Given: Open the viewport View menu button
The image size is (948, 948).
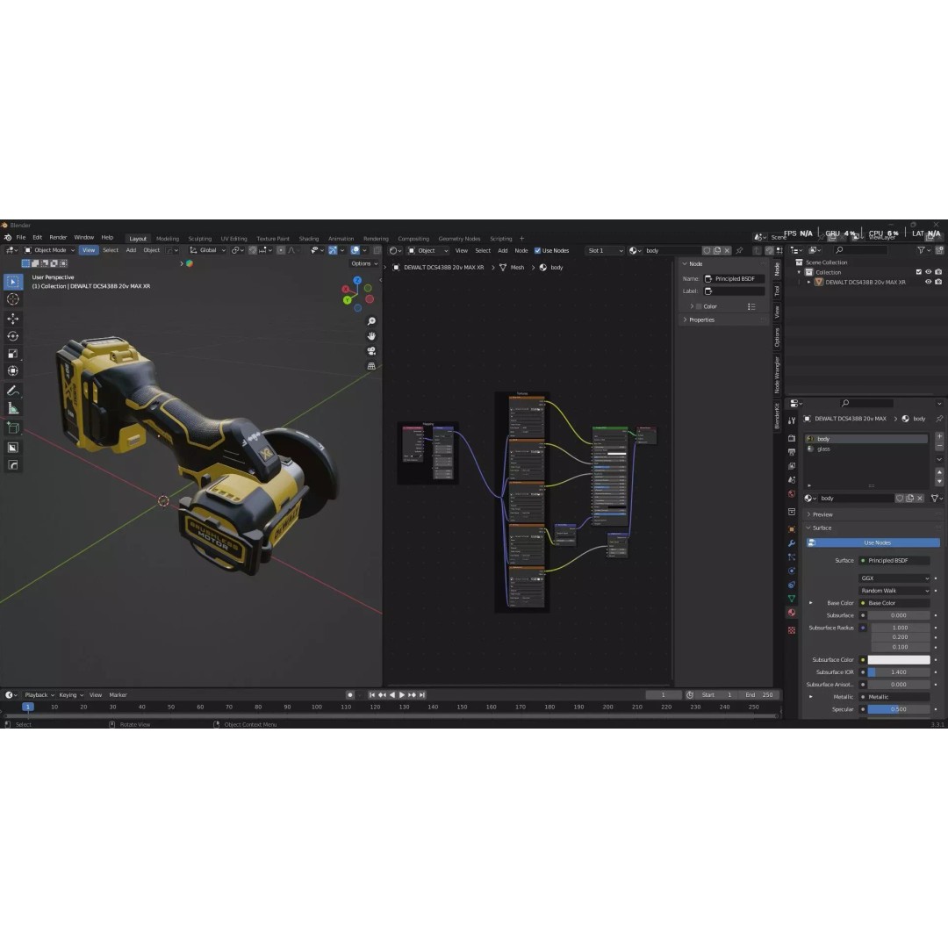Looking at the screenshot, I should (89, 250).
